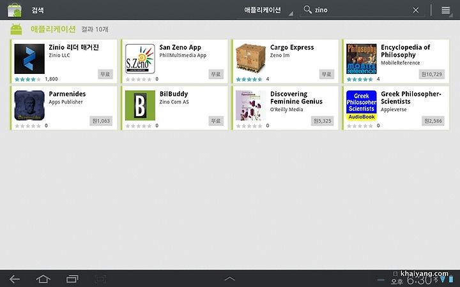Select the Greek Philosopher-Scientists title
This screenshot has height=287, width=460.
coord(411,98)
